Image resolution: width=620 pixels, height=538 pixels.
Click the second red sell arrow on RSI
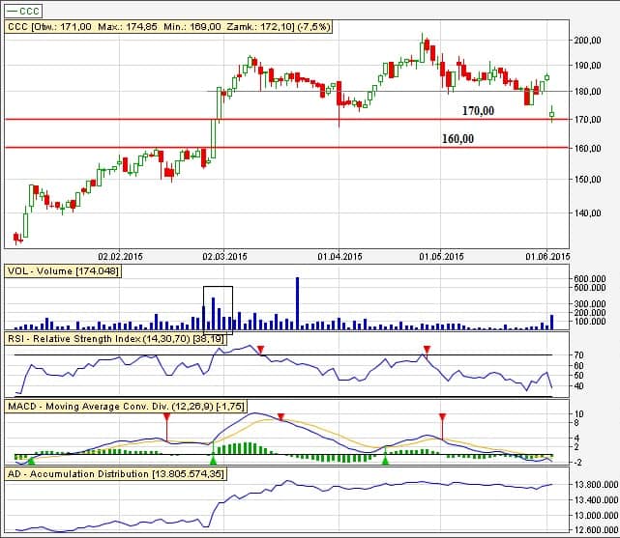pos(426,349)
